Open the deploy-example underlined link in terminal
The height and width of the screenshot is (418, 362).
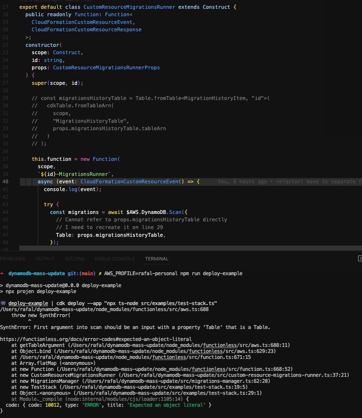click(28, 303)
